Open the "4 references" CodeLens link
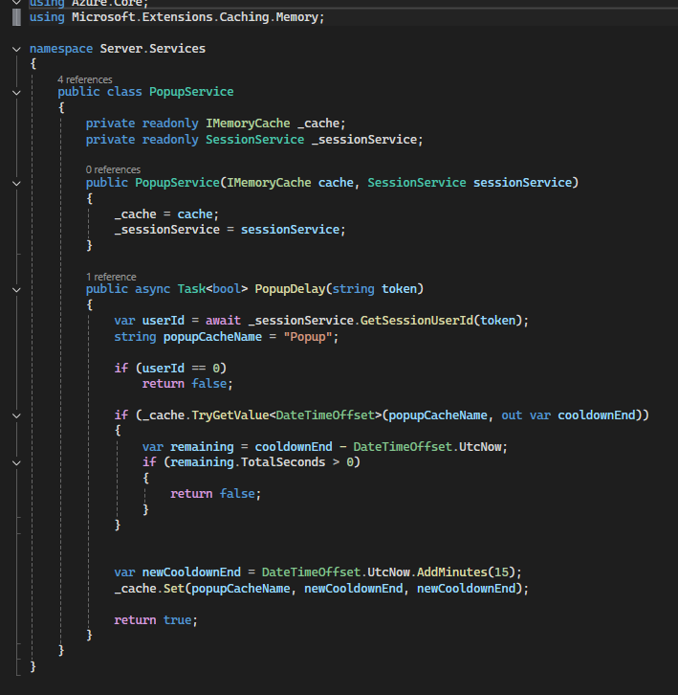Screen dimensions: 678x695 point(84,79)
